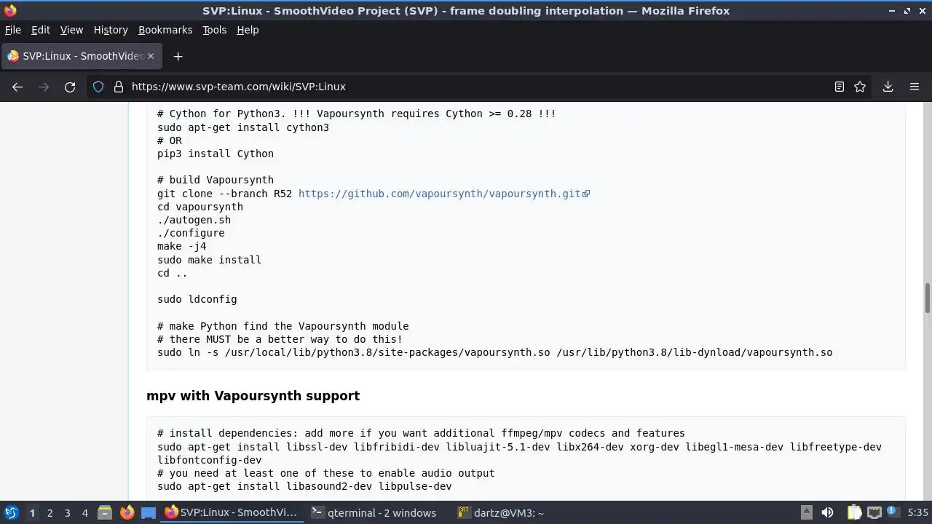932x524 pixels.
Task: Open the View menu
Action: click(x=71, y=30)
